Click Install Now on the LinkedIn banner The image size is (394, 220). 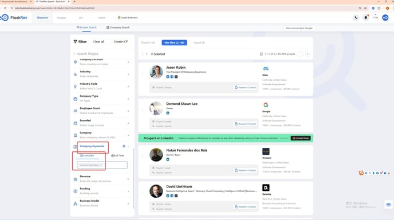click(301, 138)
